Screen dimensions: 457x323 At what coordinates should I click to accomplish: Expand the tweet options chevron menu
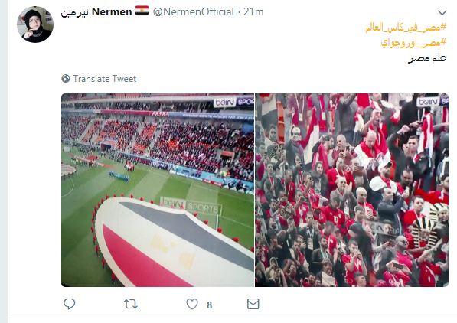(442, 12)
